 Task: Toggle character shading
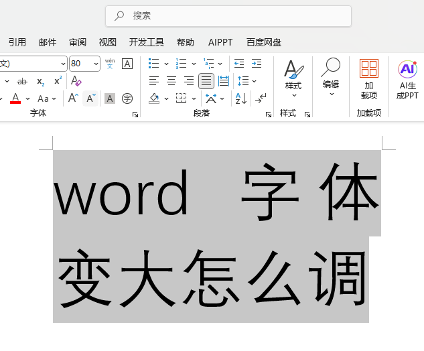(x=110, y=98)
